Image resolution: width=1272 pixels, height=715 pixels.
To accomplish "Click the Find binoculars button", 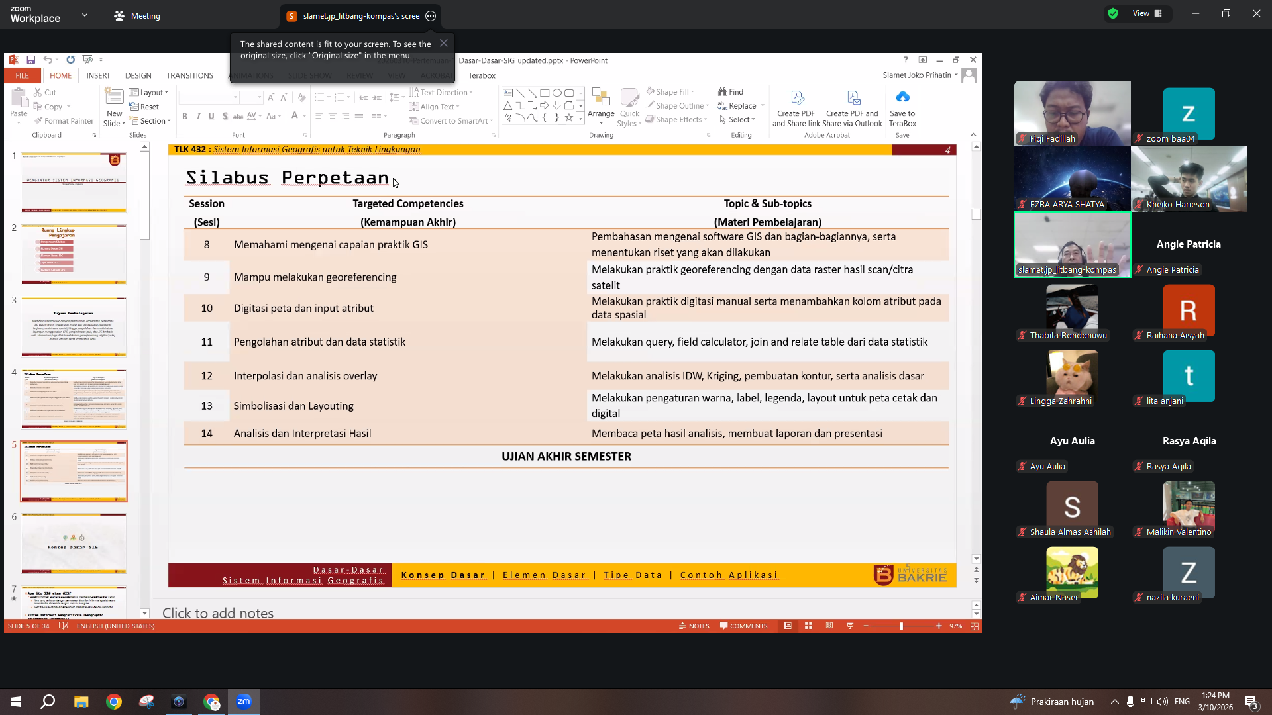I will pos(731,92).
